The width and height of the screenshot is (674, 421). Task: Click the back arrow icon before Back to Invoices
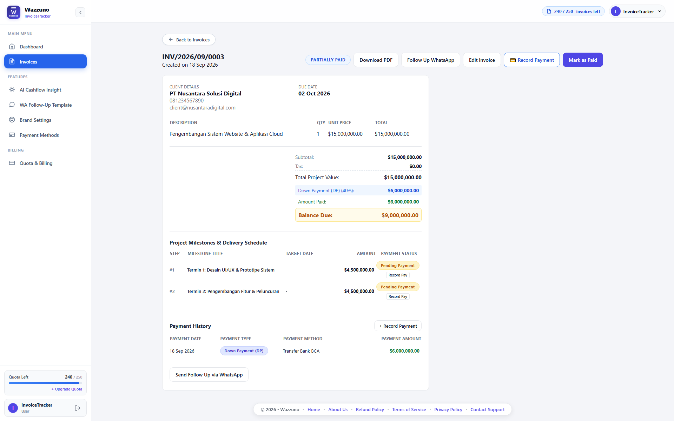(x=171, y=40)
